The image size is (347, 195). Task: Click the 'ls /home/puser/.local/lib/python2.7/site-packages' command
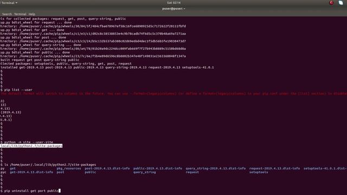point(50,165)
